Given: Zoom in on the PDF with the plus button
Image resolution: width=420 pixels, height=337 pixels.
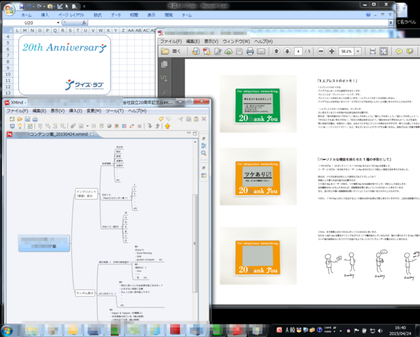Looking at the screenshot, I should 331,51.
